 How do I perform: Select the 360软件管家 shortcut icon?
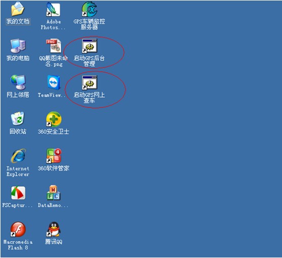(x=53, y=156)
